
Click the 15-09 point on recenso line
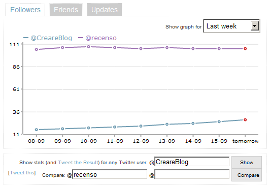[x=219, y=49]
